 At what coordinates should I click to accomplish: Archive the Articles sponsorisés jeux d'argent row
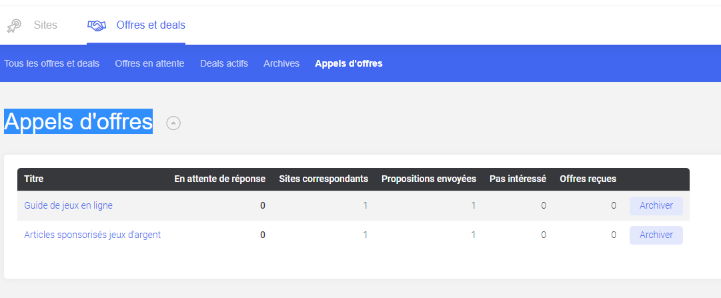tap(656, 235)
